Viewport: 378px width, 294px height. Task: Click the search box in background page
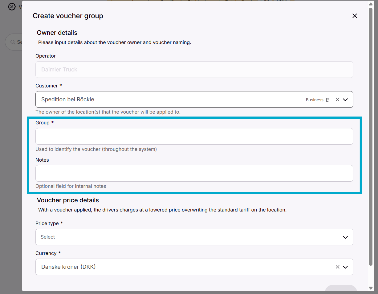14,42
